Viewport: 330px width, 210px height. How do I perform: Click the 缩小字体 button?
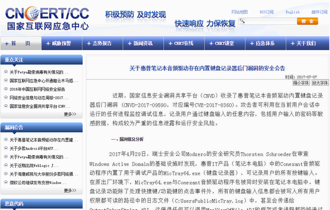pos(301,82)
